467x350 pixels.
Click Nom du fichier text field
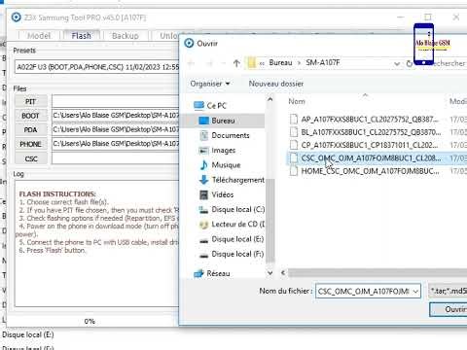[x=364, y=292]
